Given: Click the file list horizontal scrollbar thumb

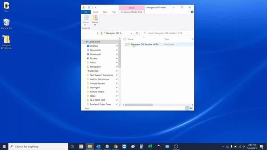Looking at the screenshot, I should (x=139, y=105).
